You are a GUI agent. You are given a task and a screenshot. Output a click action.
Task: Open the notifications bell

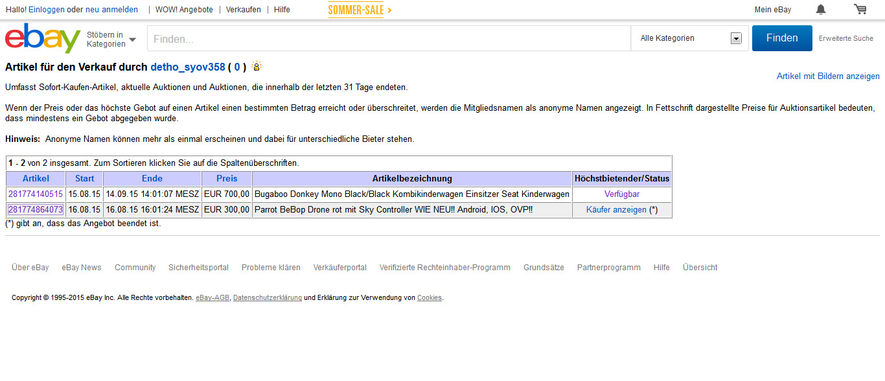pyautogui.click(x=821, y=9)
